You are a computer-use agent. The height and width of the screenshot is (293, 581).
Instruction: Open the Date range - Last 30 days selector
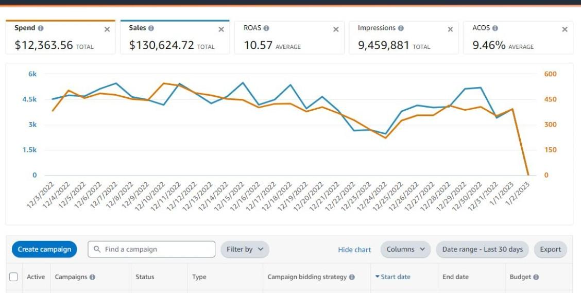482,249
